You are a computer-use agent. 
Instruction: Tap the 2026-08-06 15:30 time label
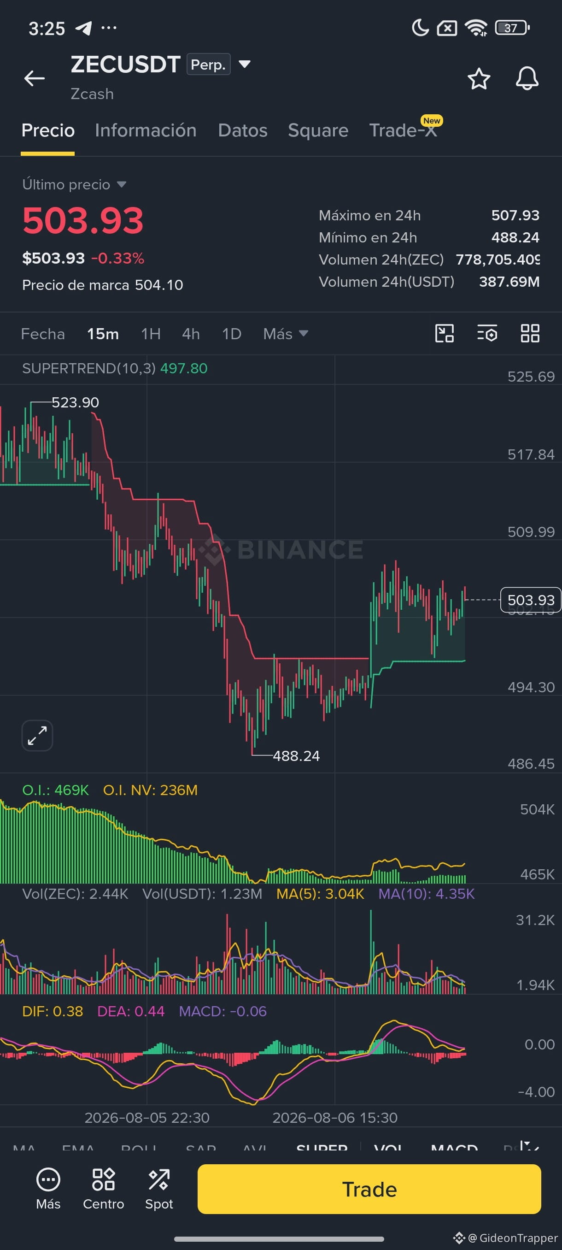[335, 1118]
